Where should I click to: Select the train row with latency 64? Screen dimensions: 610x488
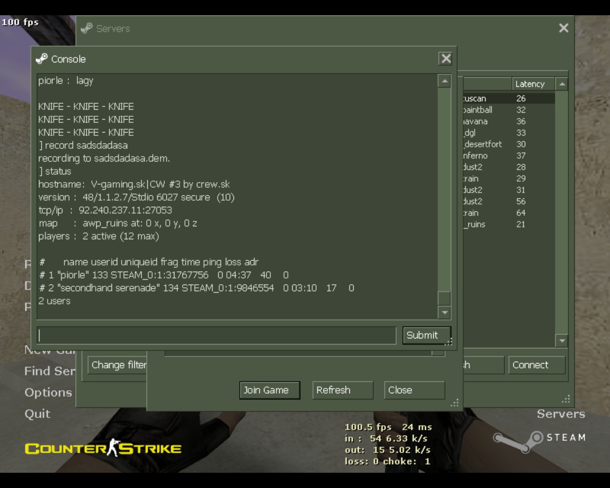coord(508,213)
